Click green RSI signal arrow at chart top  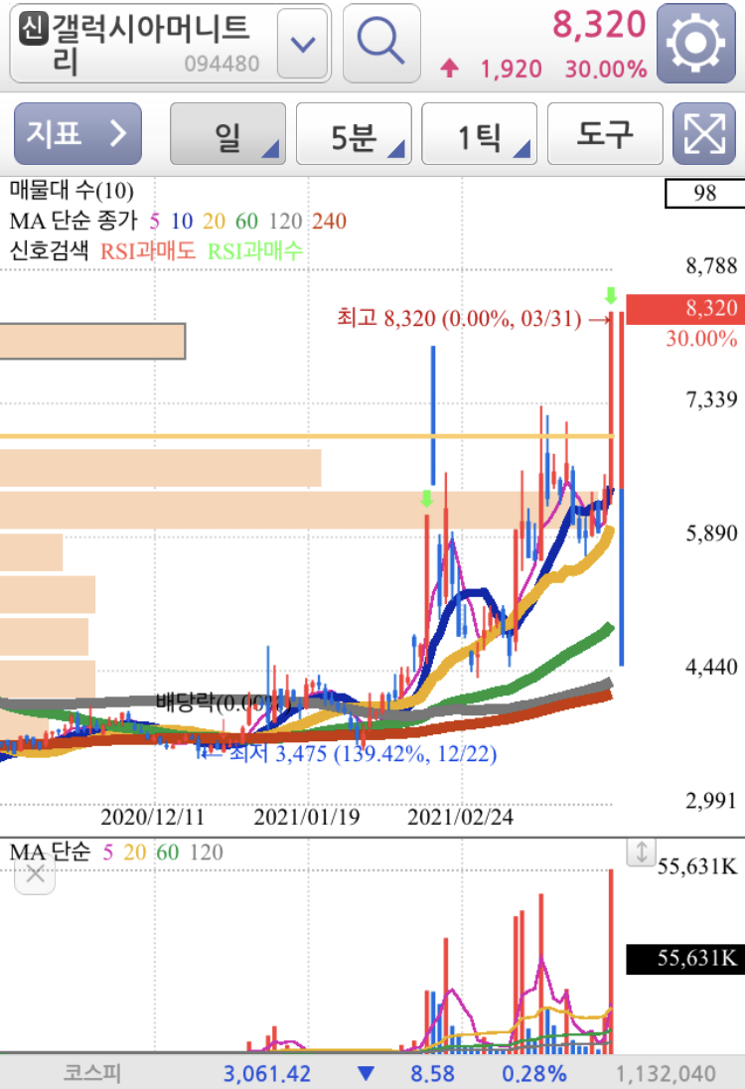tap(610, 295)
